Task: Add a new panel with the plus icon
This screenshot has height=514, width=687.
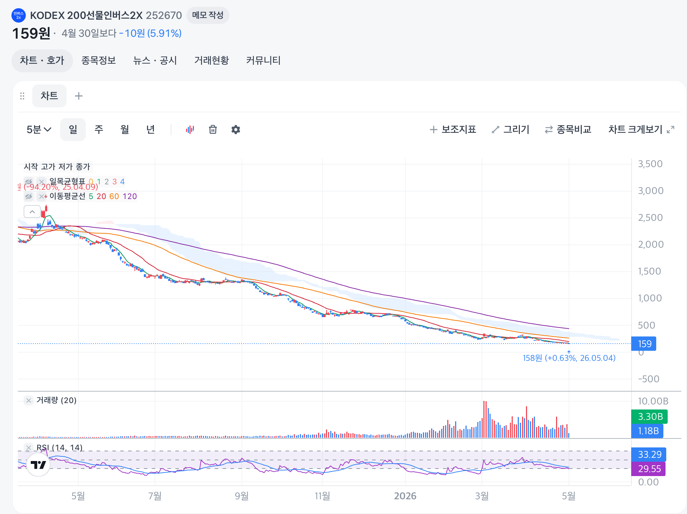Action: [x=79, y=96]
